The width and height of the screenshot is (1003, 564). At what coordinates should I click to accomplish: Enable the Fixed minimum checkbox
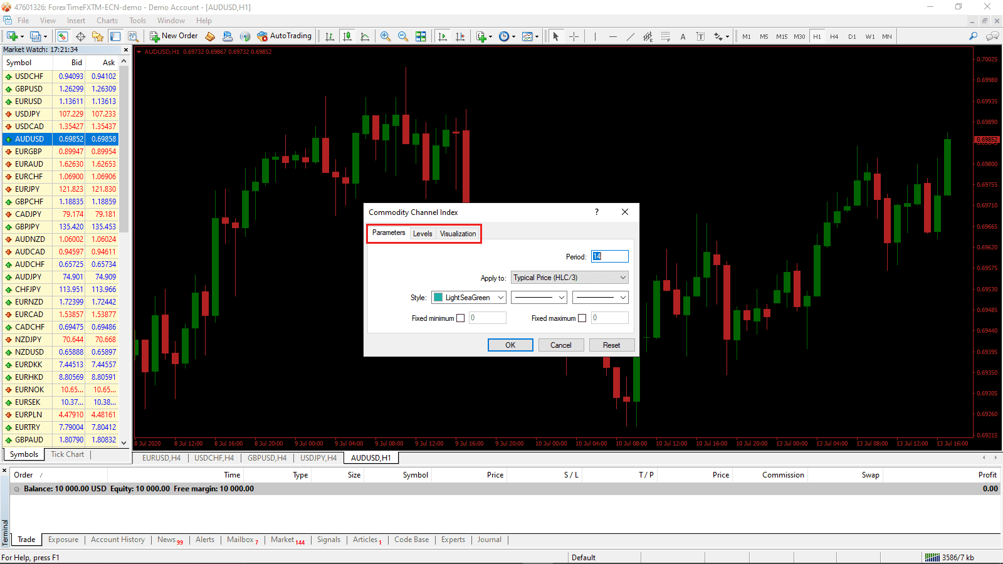click(461, 318)
